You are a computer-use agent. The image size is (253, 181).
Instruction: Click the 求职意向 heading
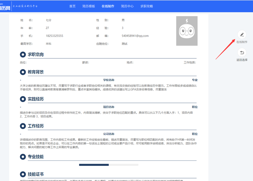[x=36, y=54]
